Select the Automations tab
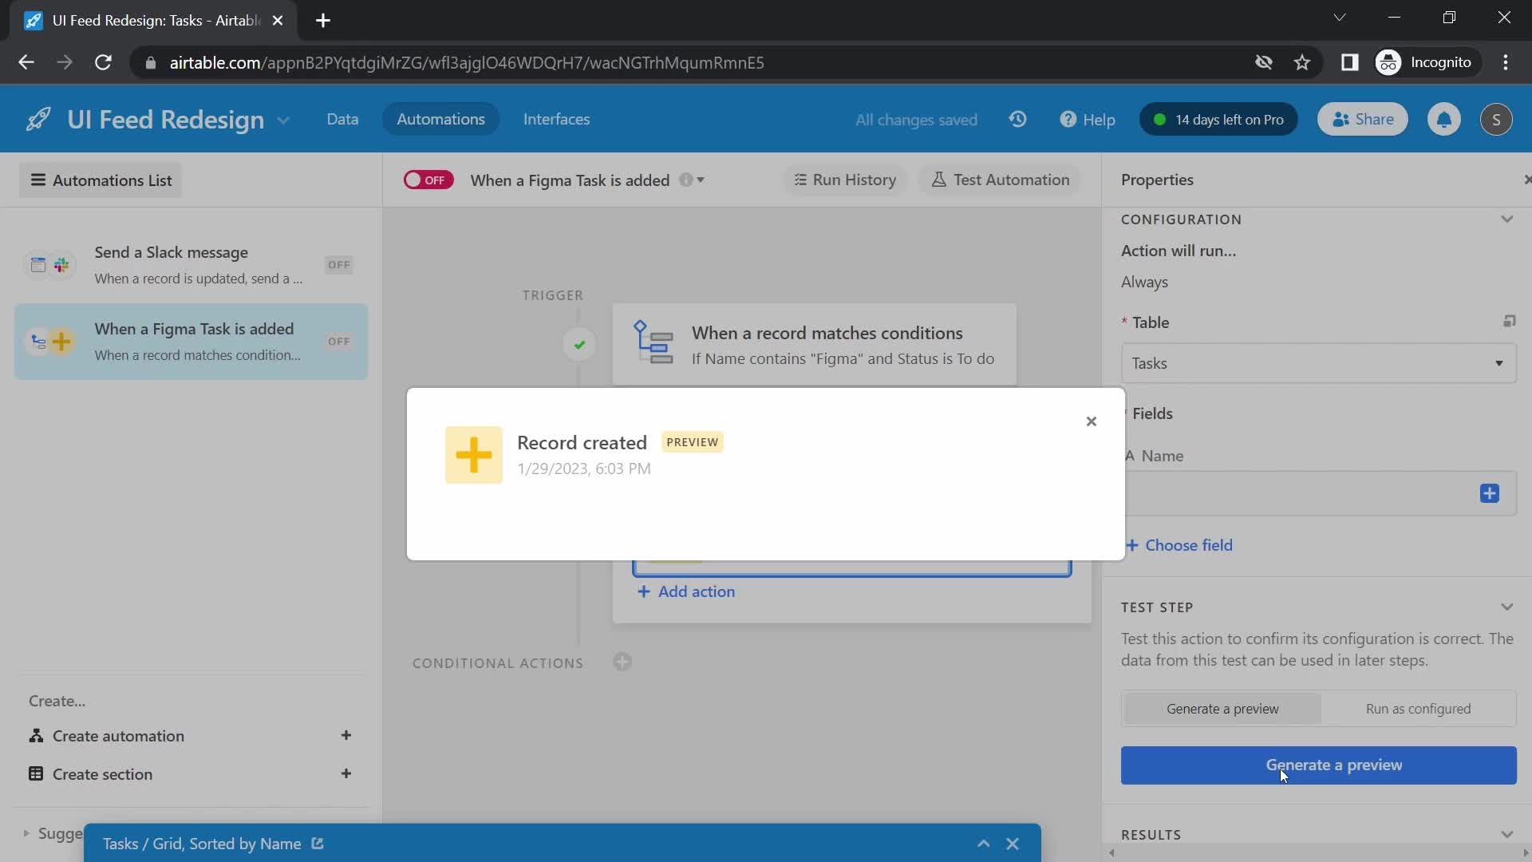The width and height of the screenshot is (1532, 862). coord(441,119)
